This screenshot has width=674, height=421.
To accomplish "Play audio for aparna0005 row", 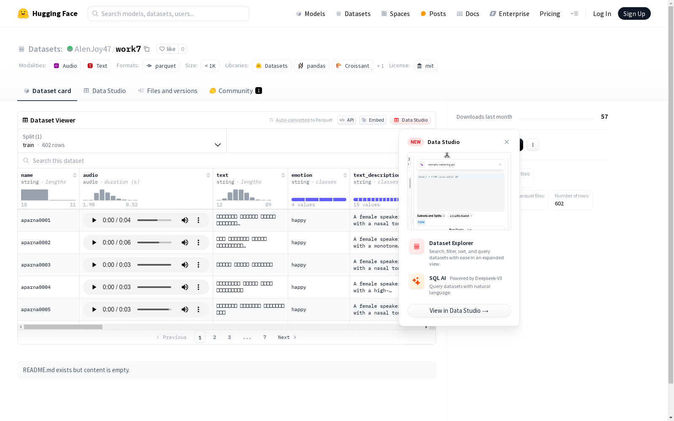I will 94,309.
